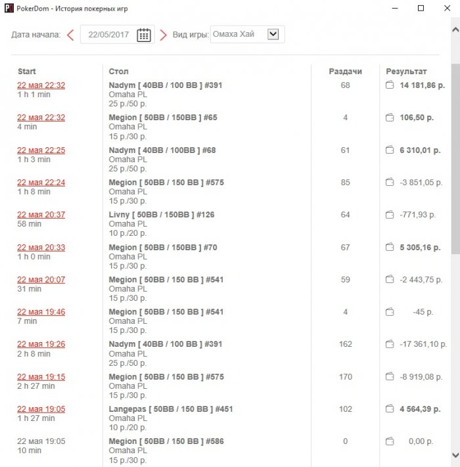Open the 22 мая 19:46 session link
This screenshot has width=460, height=467.
coord(41,311)
